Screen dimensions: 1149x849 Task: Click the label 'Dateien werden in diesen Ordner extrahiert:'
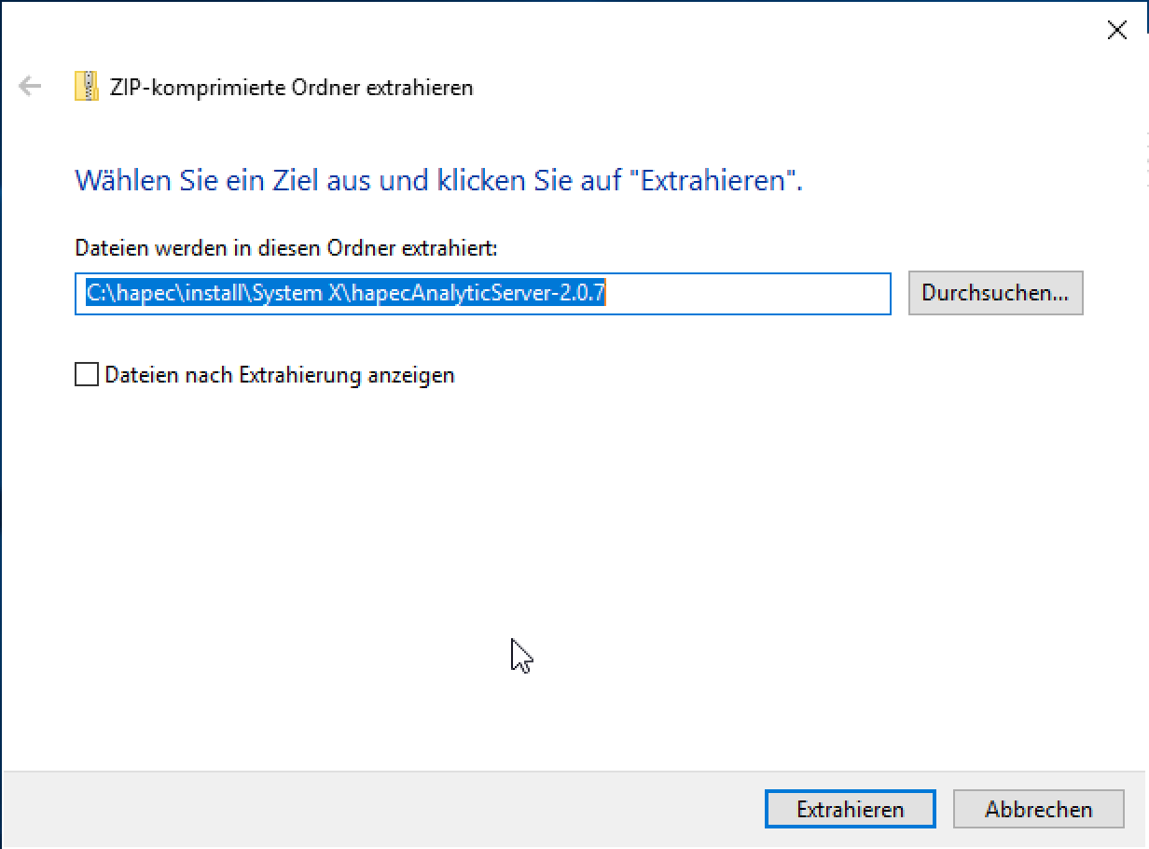click(286, 248)
